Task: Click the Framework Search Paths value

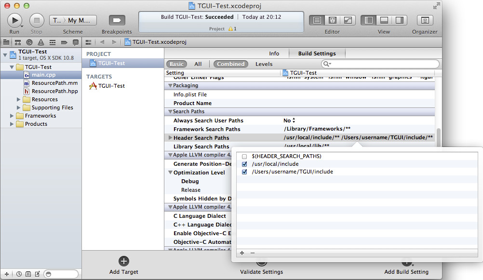Action: pyautogui.click(x=317, y=129)
